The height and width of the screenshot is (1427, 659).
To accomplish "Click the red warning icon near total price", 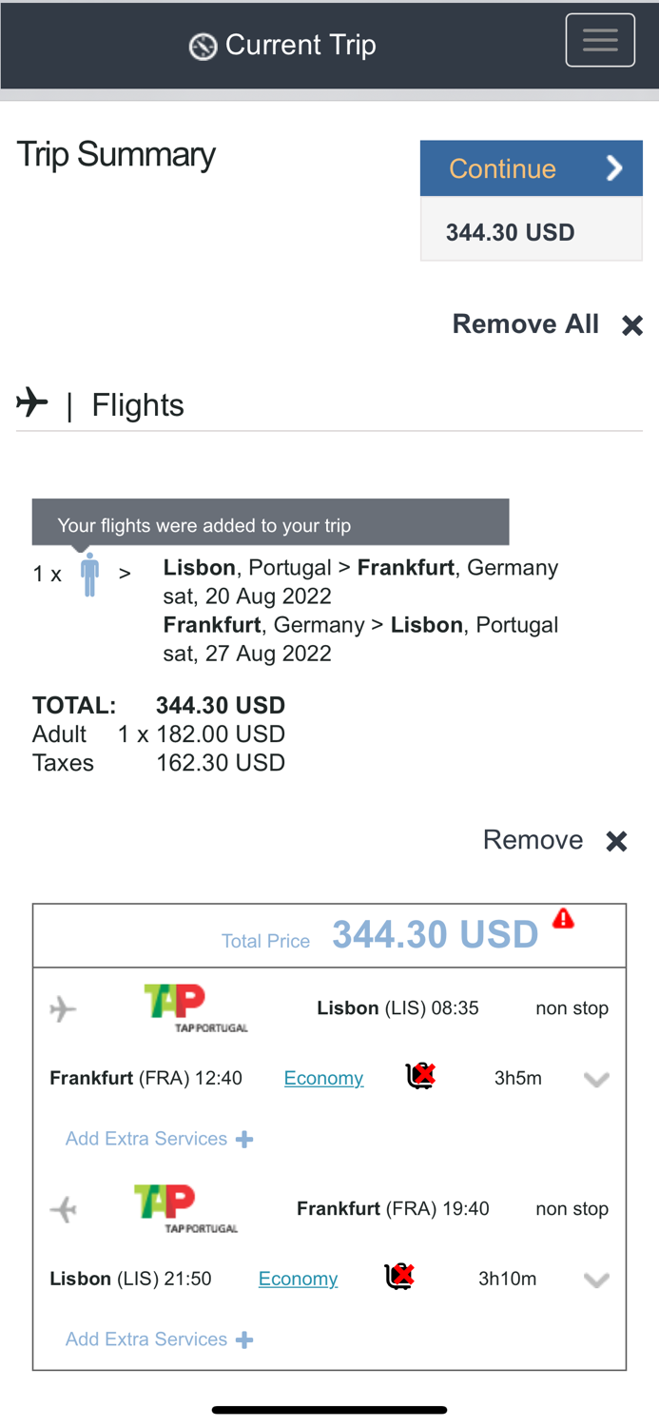I will point(564,918).
